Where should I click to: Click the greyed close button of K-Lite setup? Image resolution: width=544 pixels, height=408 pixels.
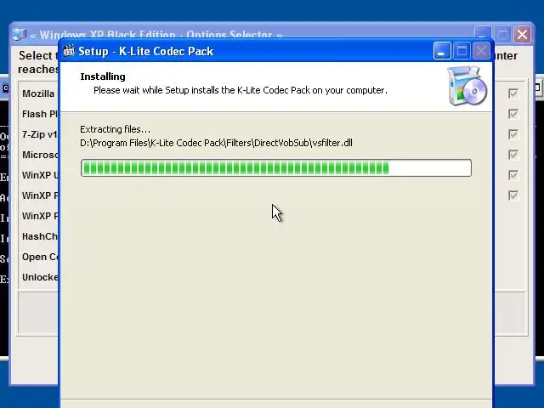click(482, 51)
